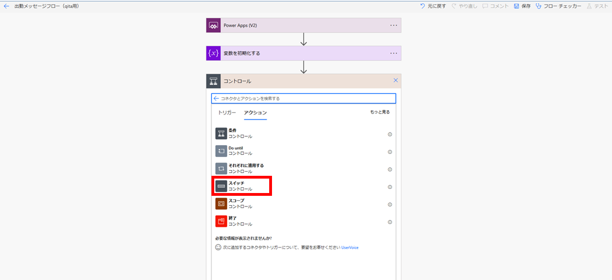612x280 pixels.
Task: Click やり直し (redo) in the toolbar
Action: (464, 6)
